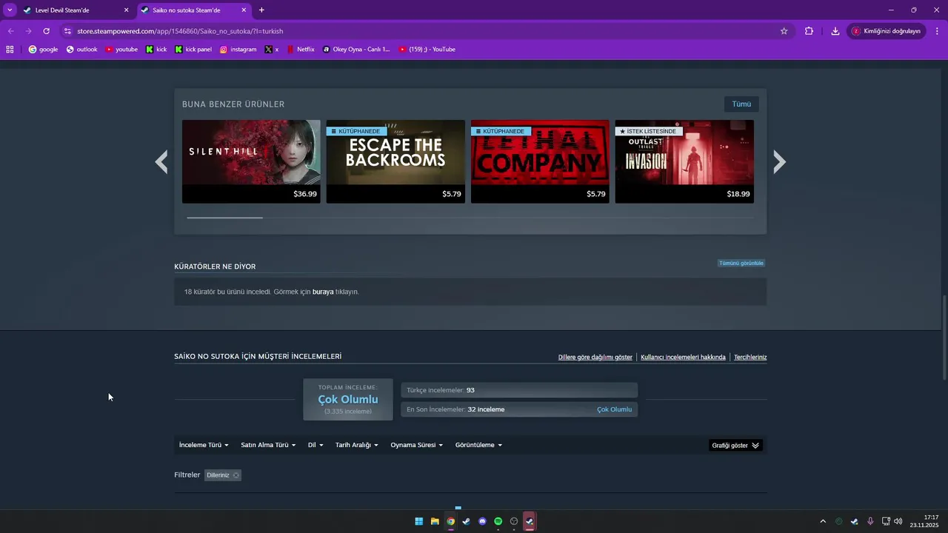948x533 pixels.
Task: Bookmark this page with the star icon
Action: [x=784, y=31]
